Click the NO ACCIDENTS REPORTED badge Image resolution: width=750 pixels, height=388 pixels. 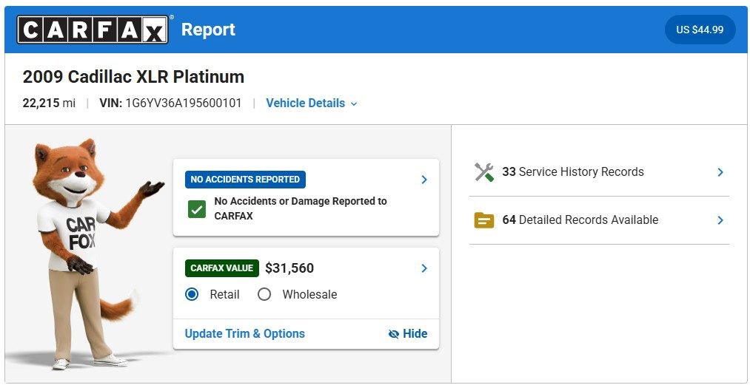[245, 180]
